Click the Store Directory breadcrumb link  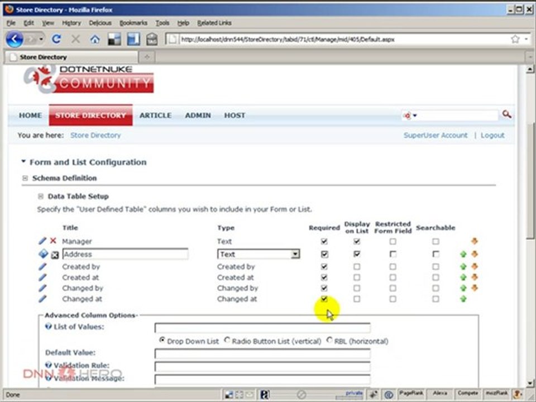pyautogui.click(x=95, y=135)
